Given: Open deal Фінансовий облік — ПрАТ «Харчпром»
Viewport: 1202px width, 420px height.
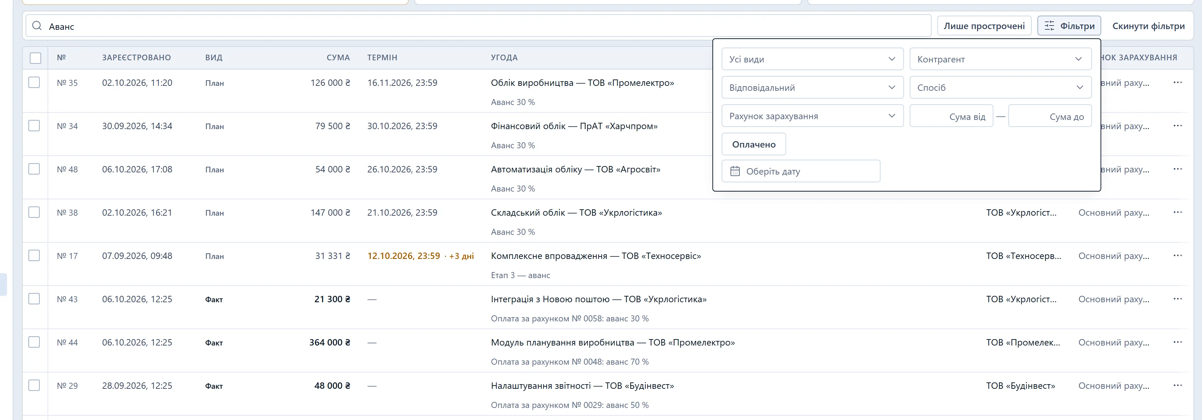Looking at the screenshot, I should pos(574,126).
